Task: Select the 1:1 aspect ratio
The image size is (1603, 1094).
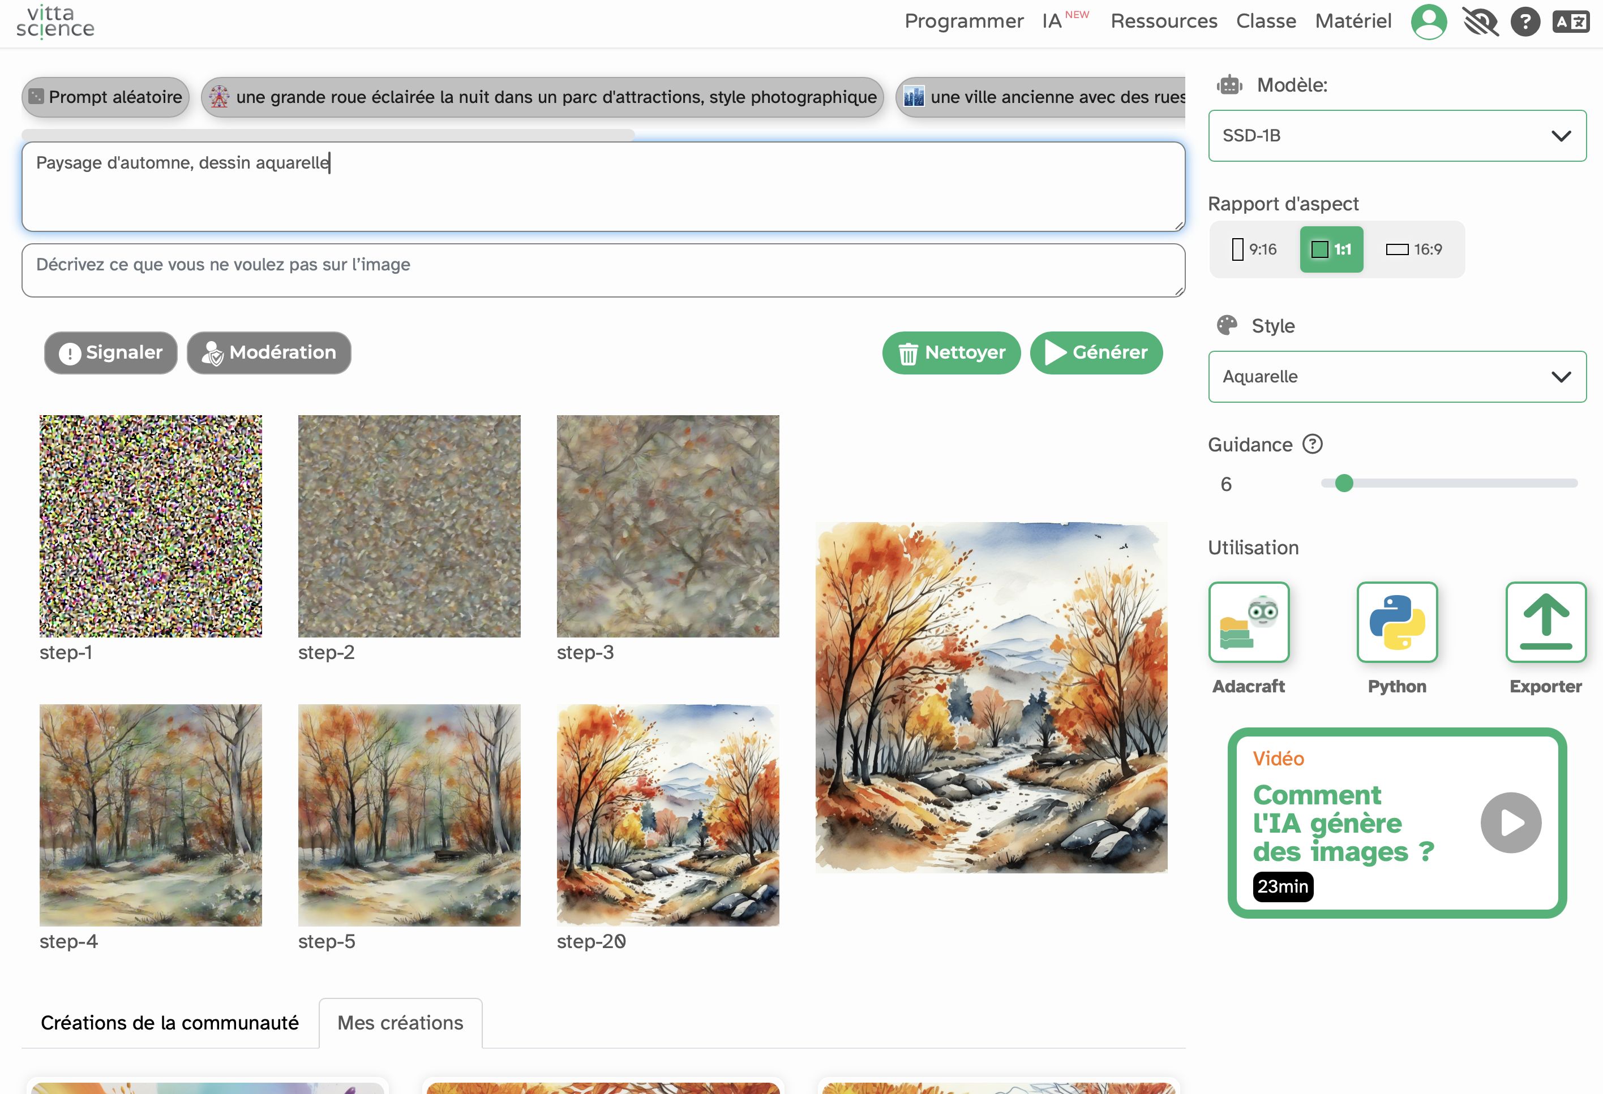Action: [1331, 249]
